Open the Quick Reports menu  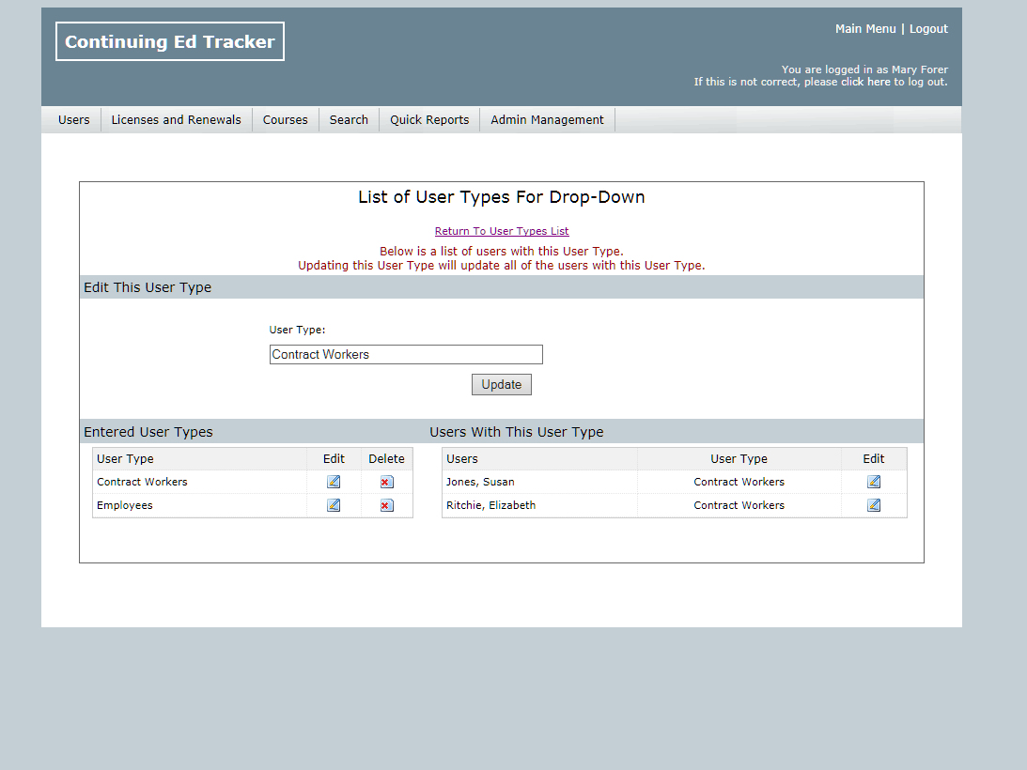pyautogui.click(x=429, y=120)
